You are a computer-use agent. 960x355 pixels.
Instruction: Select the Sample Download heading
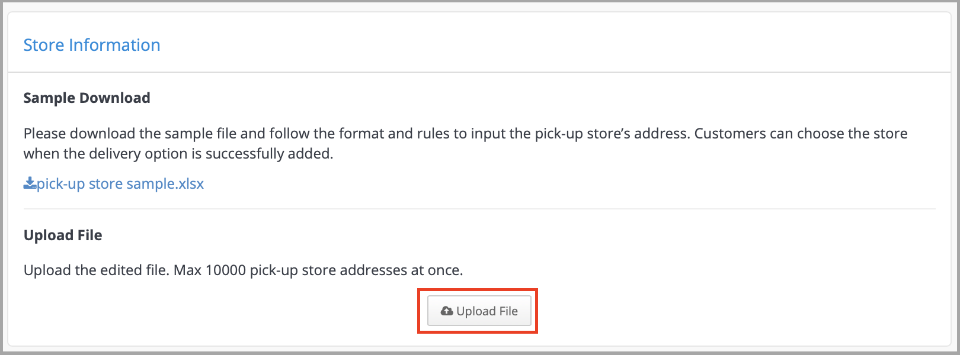(87, 98)
